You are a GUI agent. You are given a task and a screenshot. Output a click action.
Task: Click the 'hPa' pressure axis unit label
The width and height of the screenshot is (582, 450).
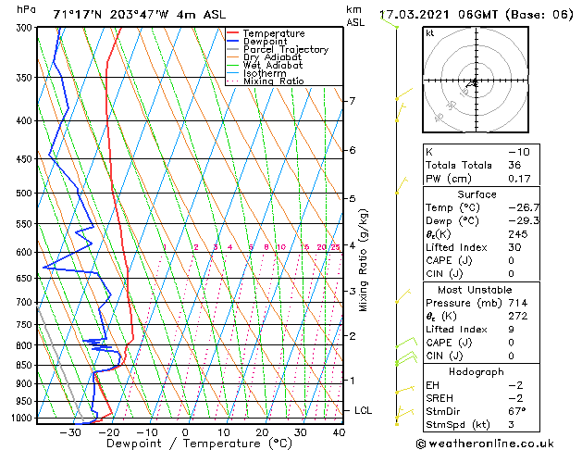coord(26,9)
